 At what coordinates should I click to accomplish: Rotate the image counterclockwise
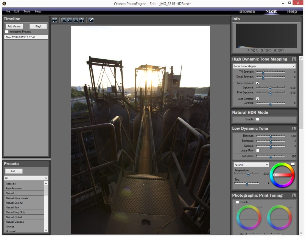[x=64, y=20]
